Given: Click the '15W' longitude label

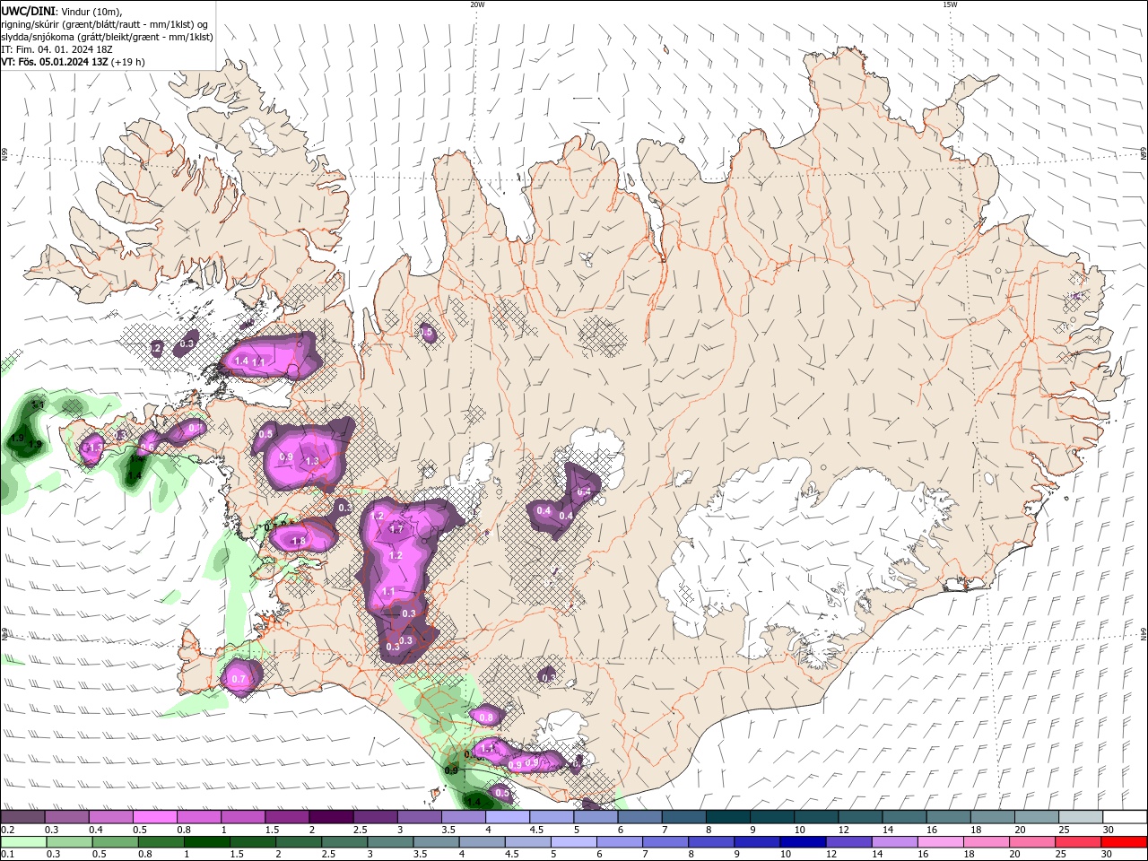Looking at the screenshot, I should [950, 4].
